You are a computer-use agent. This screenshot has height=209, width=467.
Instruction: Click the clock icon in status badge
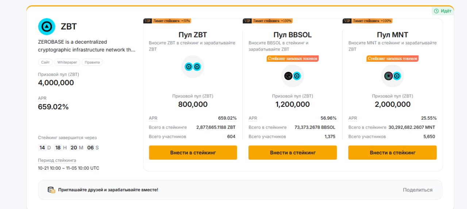point(436,11)
